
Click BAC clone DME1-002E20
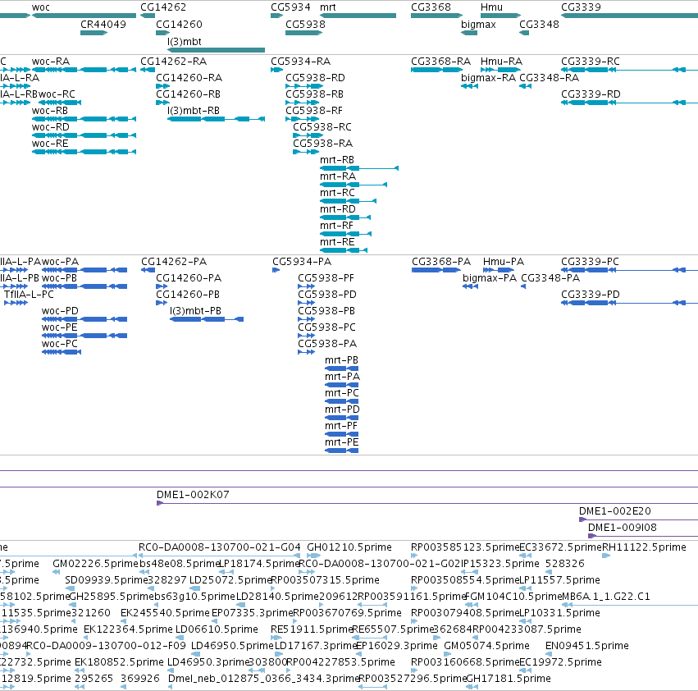pos(615,511)
